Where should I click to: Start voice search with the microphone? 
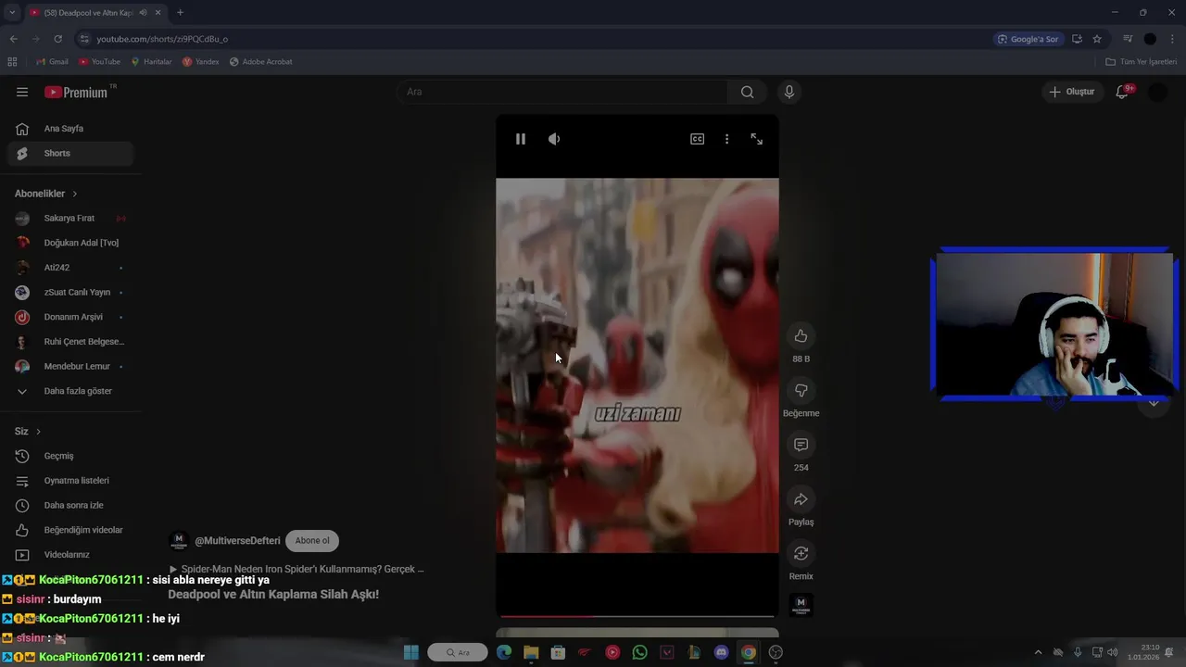(789, 92)
